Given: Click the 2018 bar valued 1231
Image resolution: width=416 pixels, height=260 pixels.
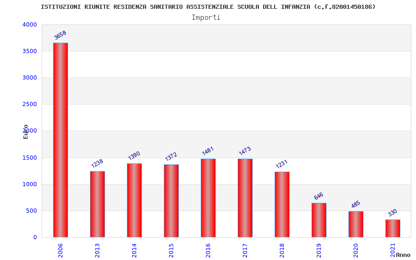Looking at the screenshot, I should (x=282, y=204).
